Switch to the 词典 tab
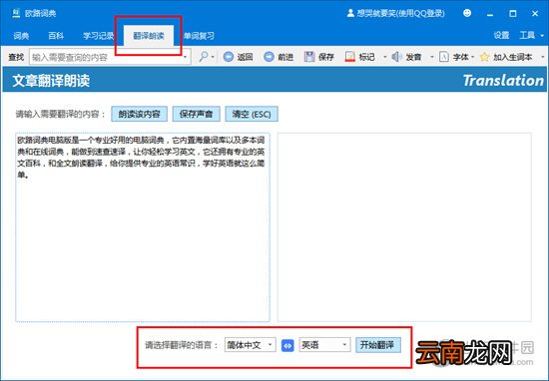The height and width of the screenshot is (381, 549). (x=21, y=36)
